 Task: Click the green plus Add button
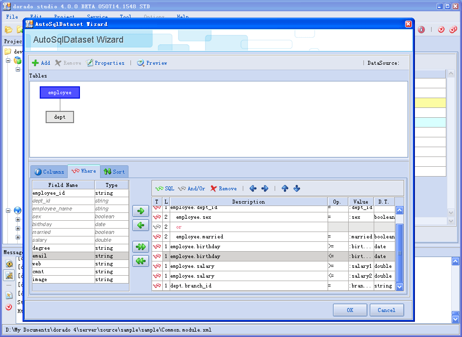[41, 63]
